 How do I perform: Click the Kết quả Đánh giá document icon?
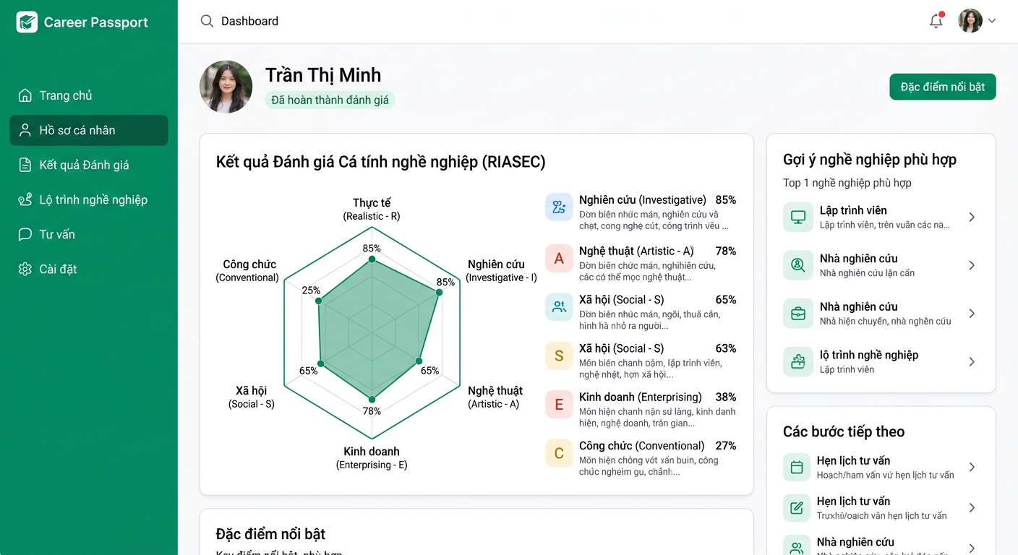[x=25, y=165]
